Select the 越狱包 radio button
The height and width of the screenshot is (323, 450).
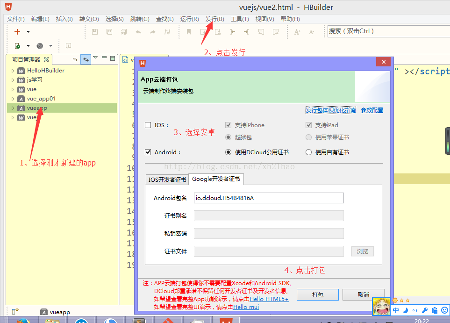click(228, 137)
